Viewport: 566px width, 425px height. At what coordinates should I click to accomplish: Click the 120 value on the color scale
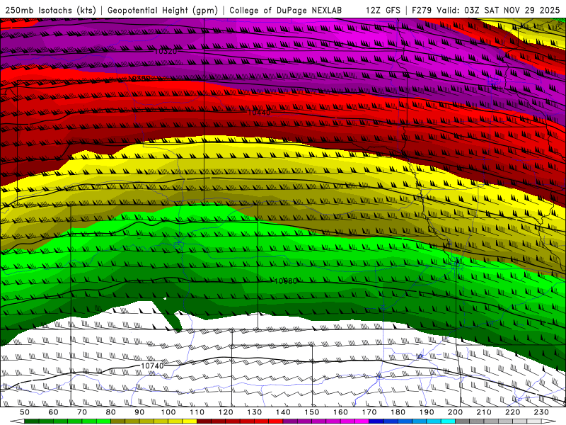point(226,412)
